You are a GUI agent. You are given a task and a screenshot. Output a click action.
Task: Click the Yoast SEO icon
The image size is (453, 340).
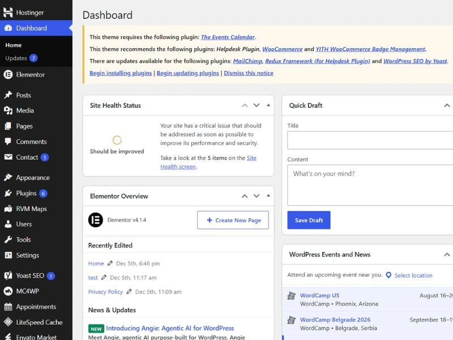coord(8,275)
